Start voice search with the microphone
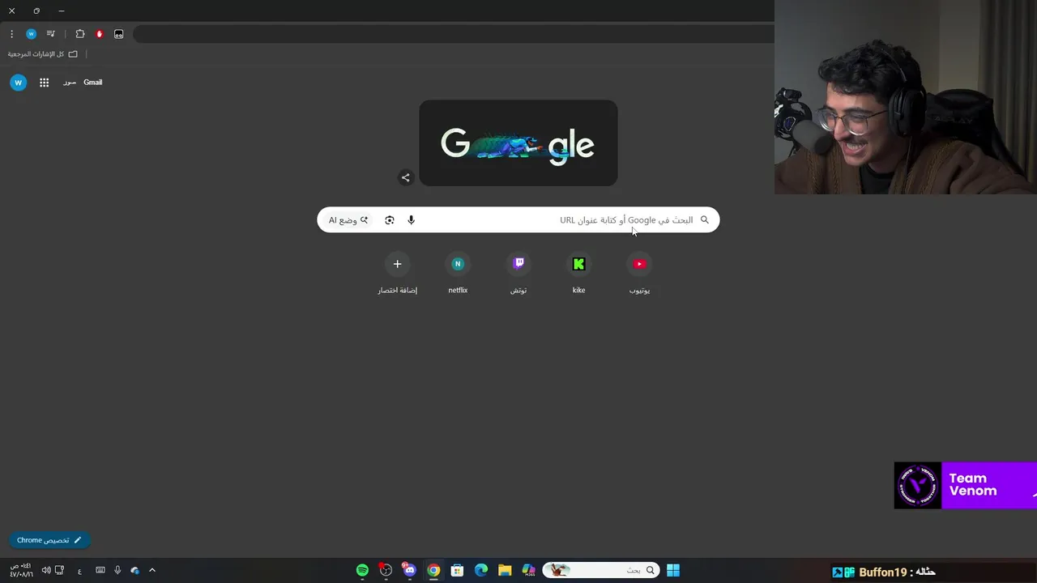 click(x=411, y=220)
